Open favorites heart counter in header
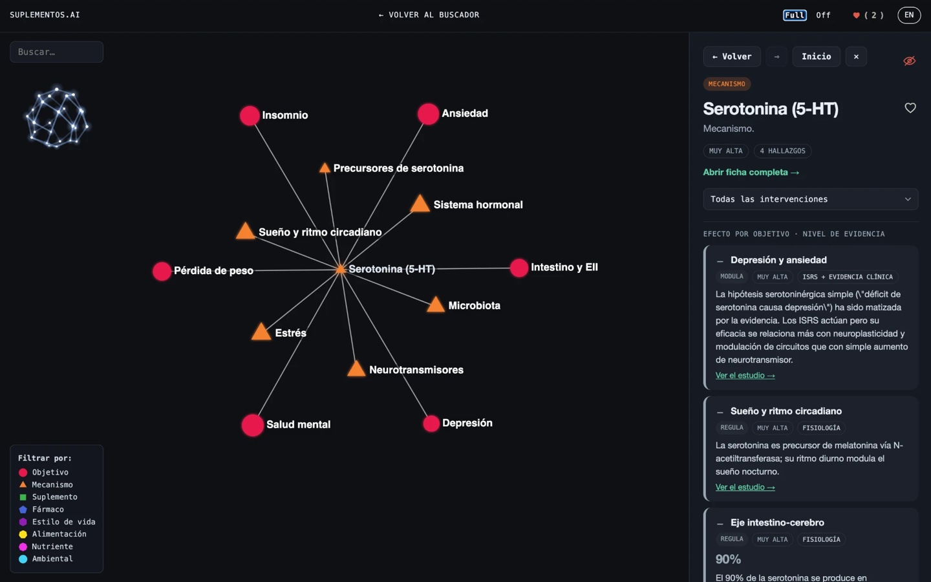This screenshot has height=582, width=931. coord(868,15)
